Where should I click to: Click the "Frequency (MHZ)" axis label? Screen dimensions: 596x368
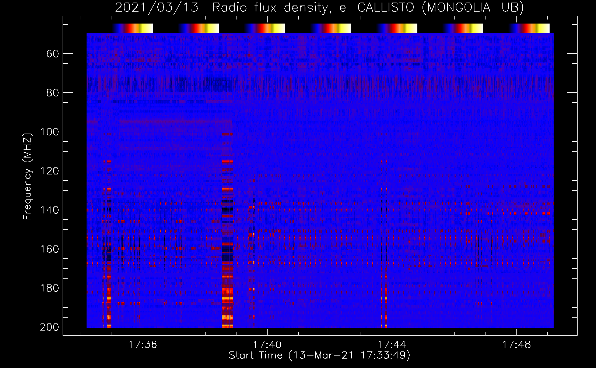[x=28, y=176]
